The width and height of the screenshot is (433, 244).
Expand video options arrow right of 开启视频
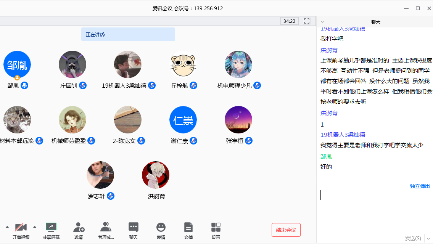point(35,227)
